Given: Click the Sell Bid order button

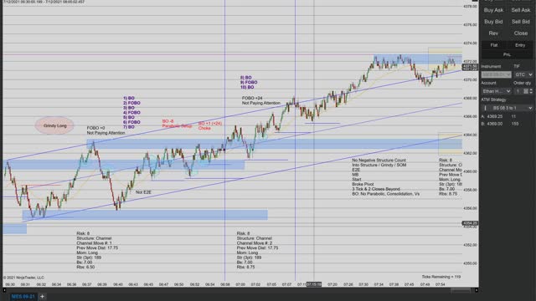Looking at the screenshot, I should tap(520, 22).
